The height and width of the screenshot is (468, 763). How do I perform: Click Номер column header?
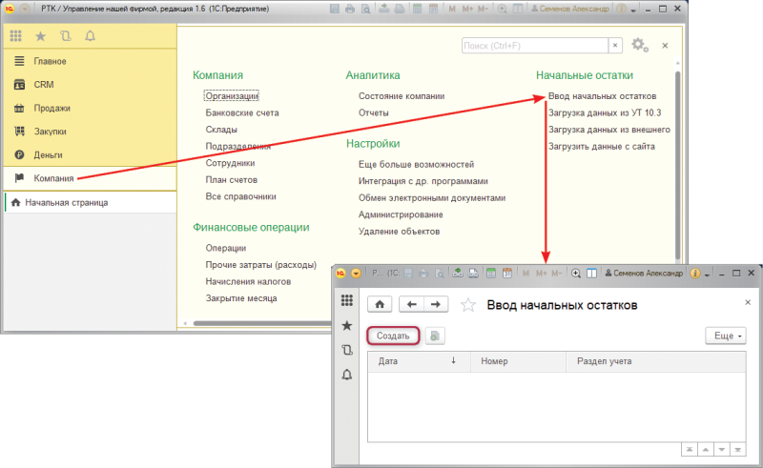coord(518,361)
